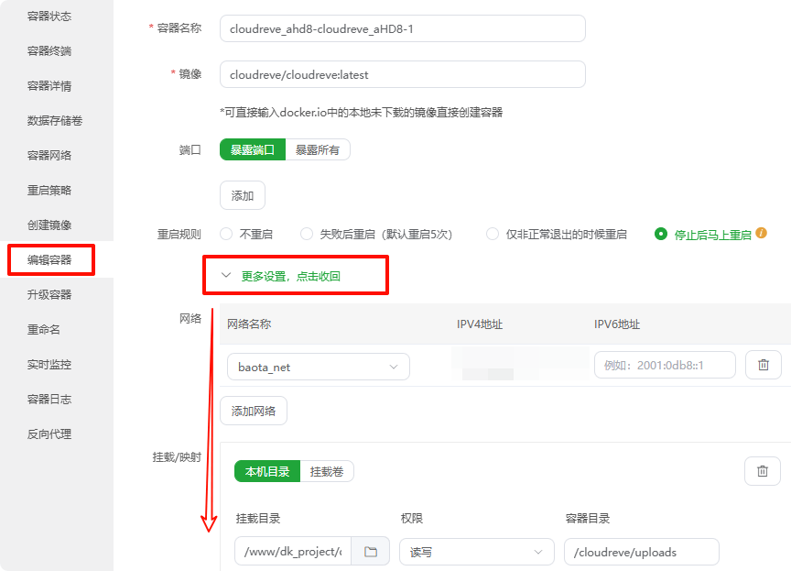This screenshot has height=571, width=791.
Task: Click the 添加网络 button
Action: point(254,411)
